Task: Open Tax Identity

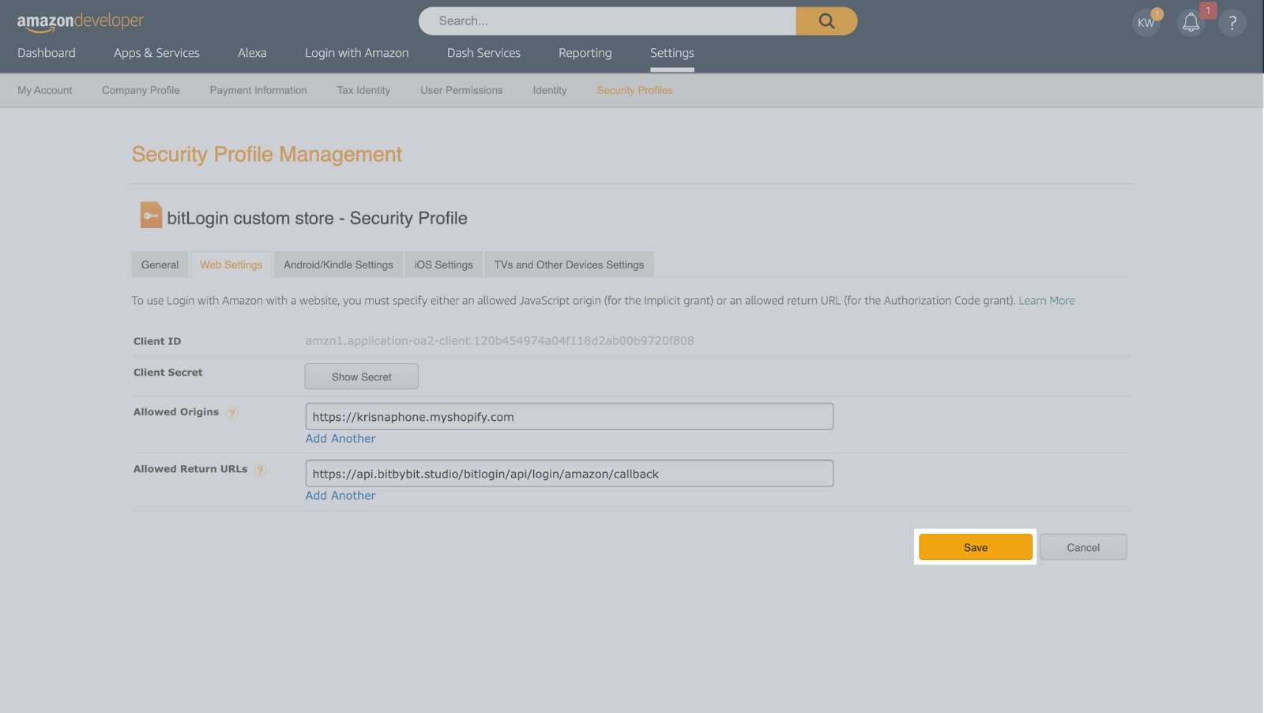Action: coord(363,90)
